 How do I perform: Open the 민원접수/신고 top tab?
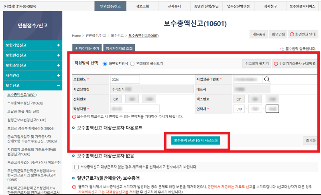pos(110,6)
